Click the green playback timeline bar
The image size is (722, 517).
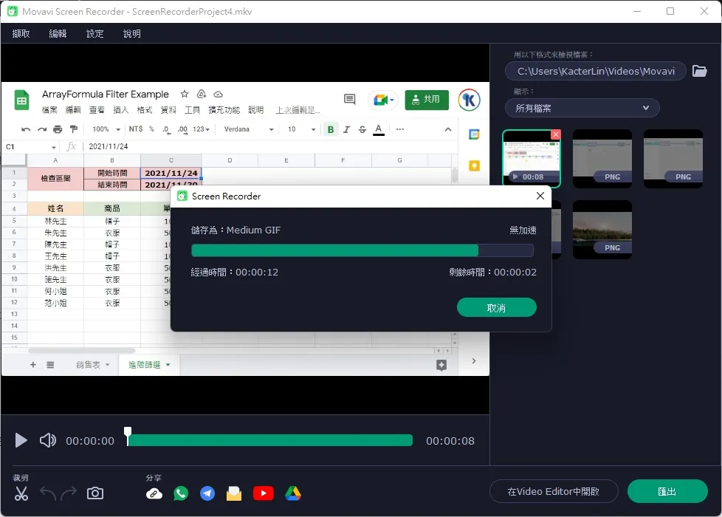click(270, 440)
